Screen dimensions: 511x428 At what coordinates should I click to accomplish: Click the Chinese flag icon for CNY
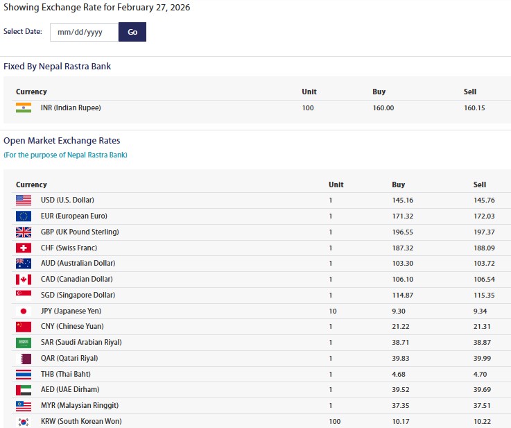point(23,327)
